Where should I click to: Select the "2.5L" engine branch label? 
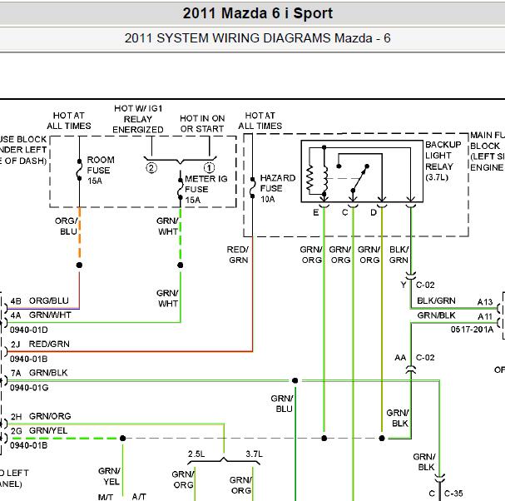pos(196,454)
